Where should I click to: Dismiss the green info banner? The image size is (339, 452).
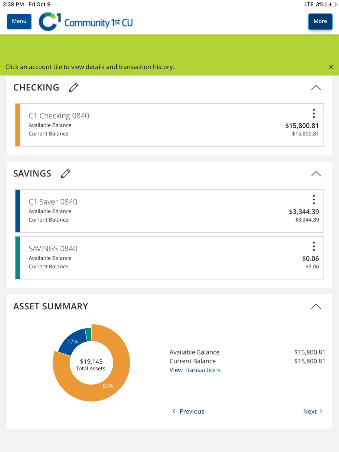pos(331,67)
